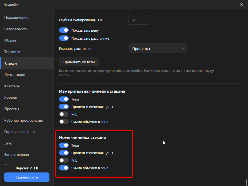
Task: Open the 'Уровни' settings section
Action: tap(27, 97)
